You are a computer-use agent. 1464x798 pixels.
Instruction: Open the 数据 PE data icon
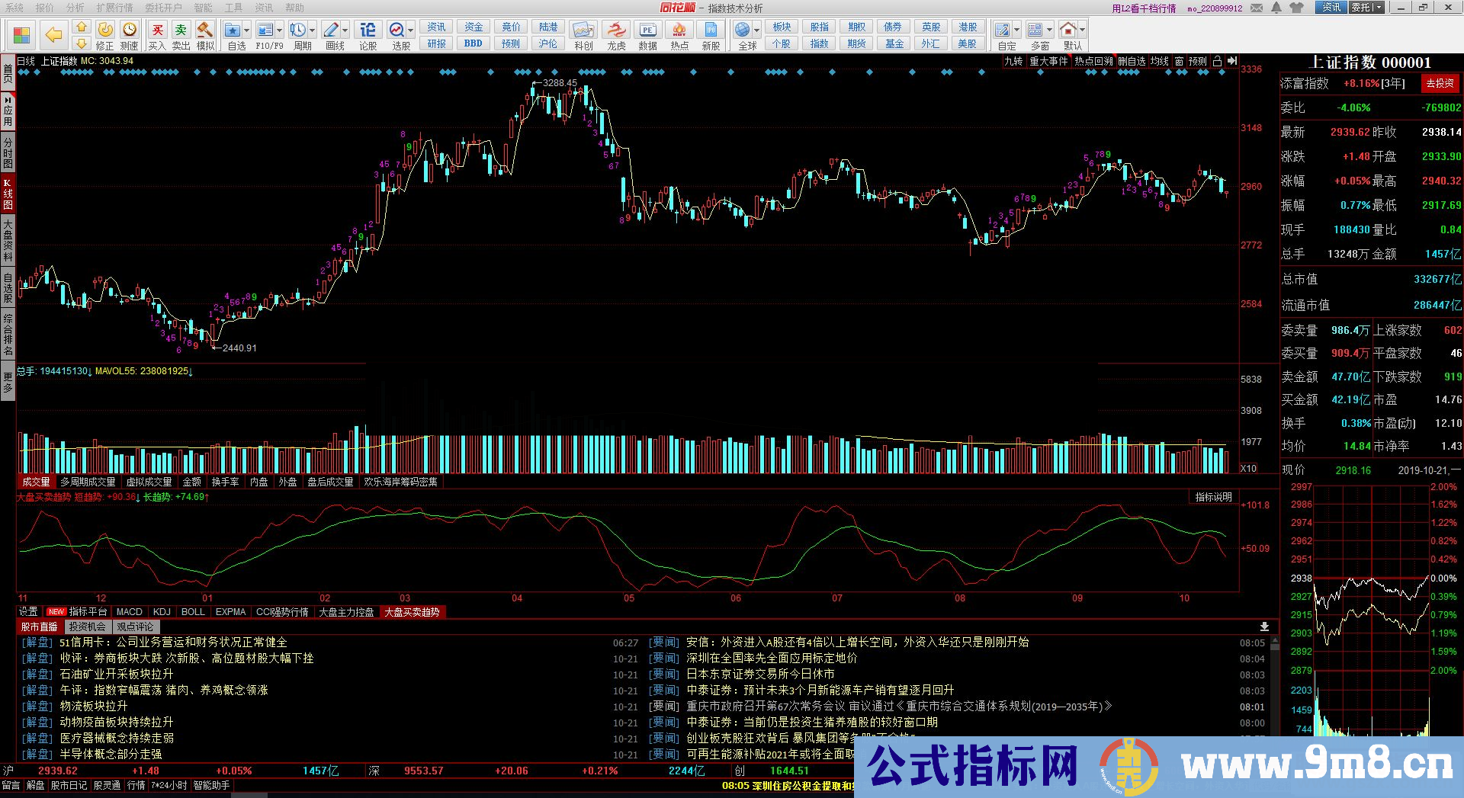(647, 30)
